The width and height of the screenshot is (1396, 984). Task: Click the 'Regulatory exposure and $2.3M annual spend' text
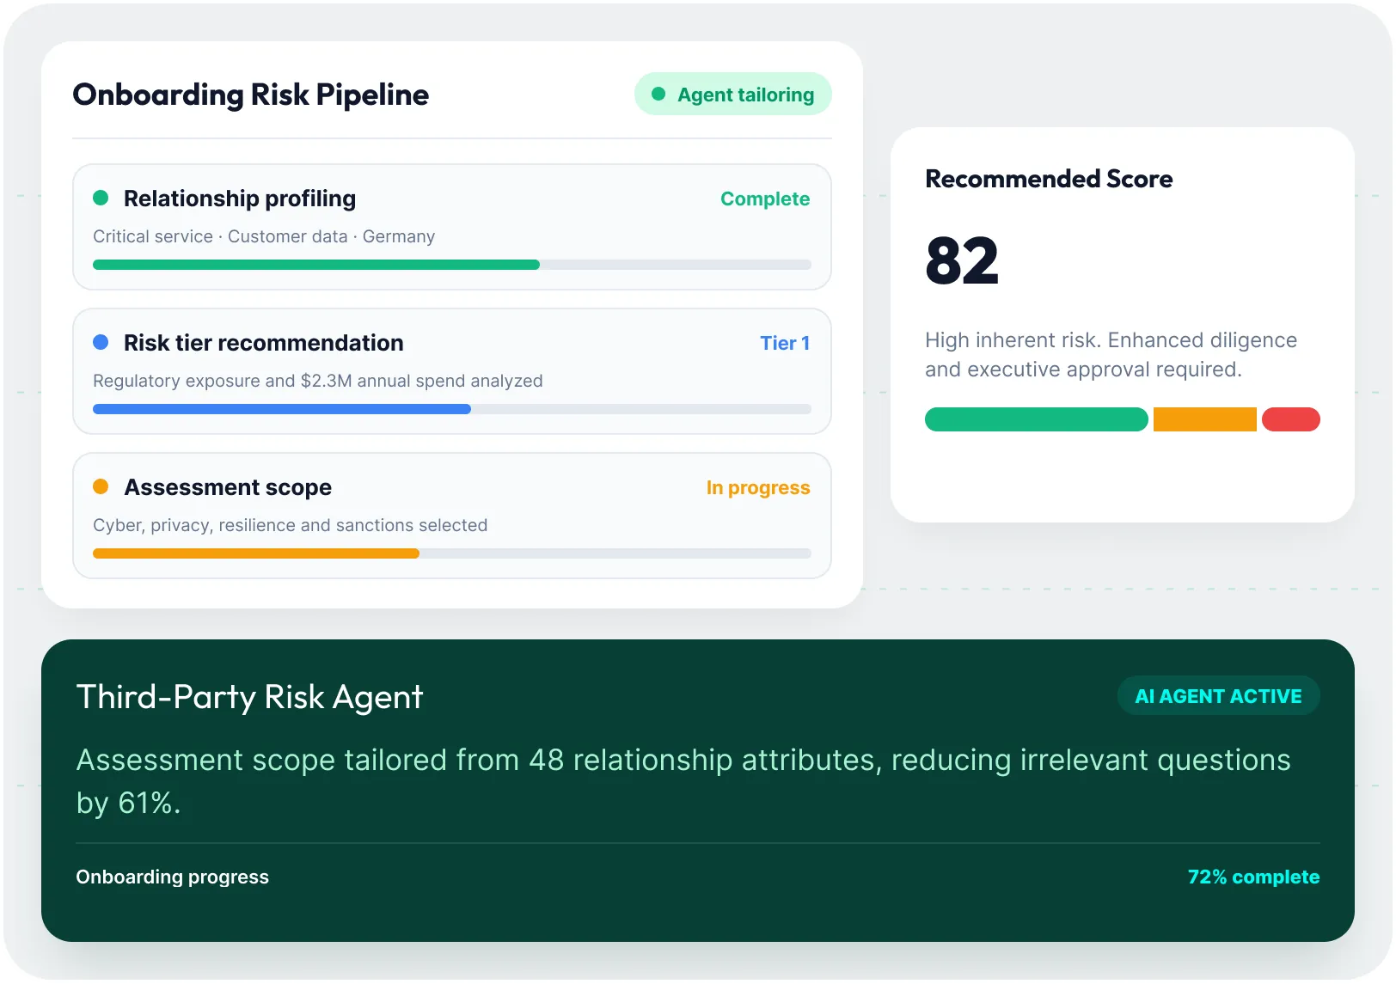(x=318, y=381)
